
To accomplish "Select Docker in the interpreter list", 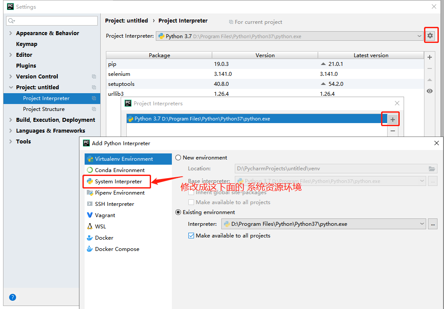I will click(128, 238).
